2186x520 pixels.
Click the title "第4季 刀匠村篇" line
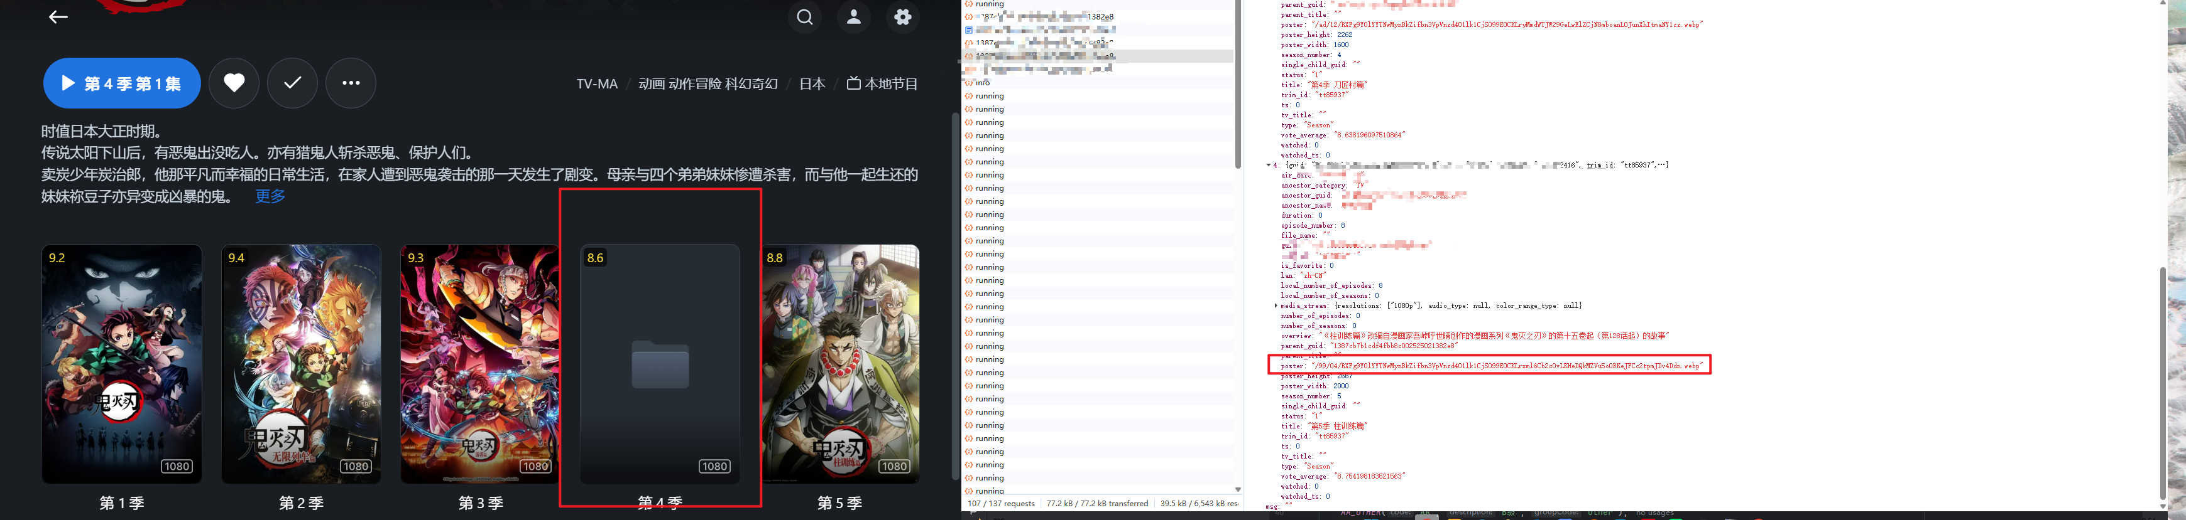(x=1325, y=85)
